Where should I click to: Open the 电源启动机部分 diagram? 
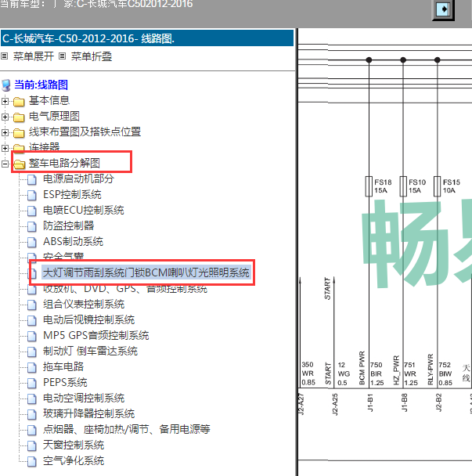[78, 178]
